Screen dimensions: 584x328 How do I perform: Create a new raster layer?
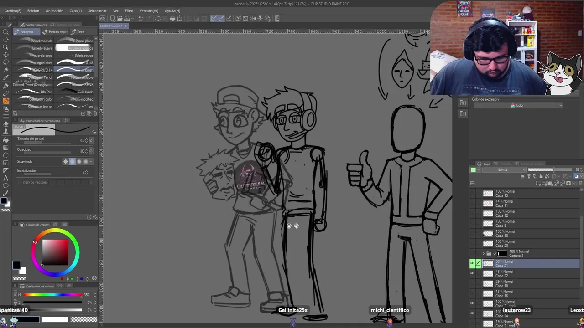click(x=539, y=183)
